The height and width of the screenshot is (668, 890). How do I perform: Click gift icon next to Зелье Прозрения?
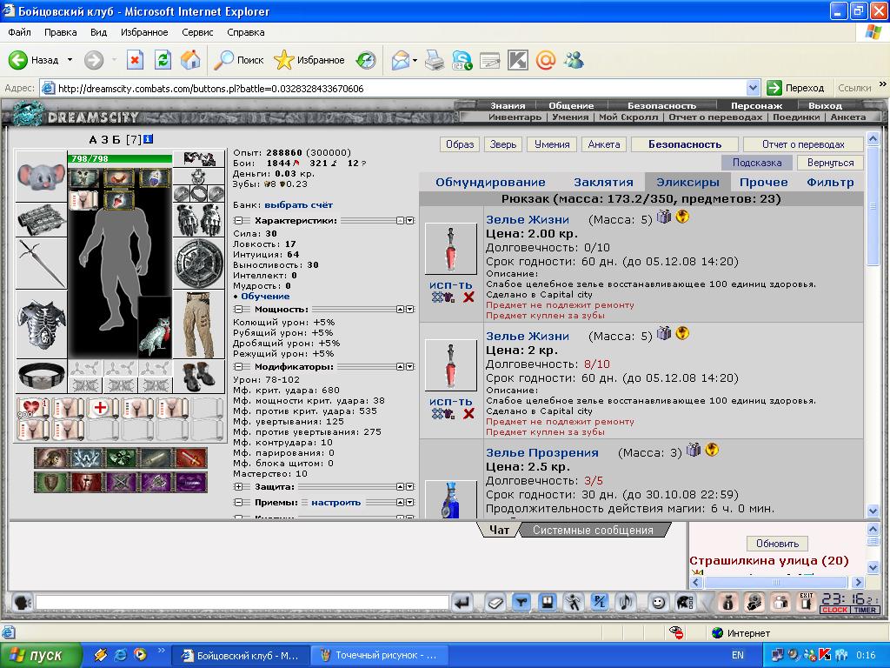pyautogui.click(x=693, y=450)
